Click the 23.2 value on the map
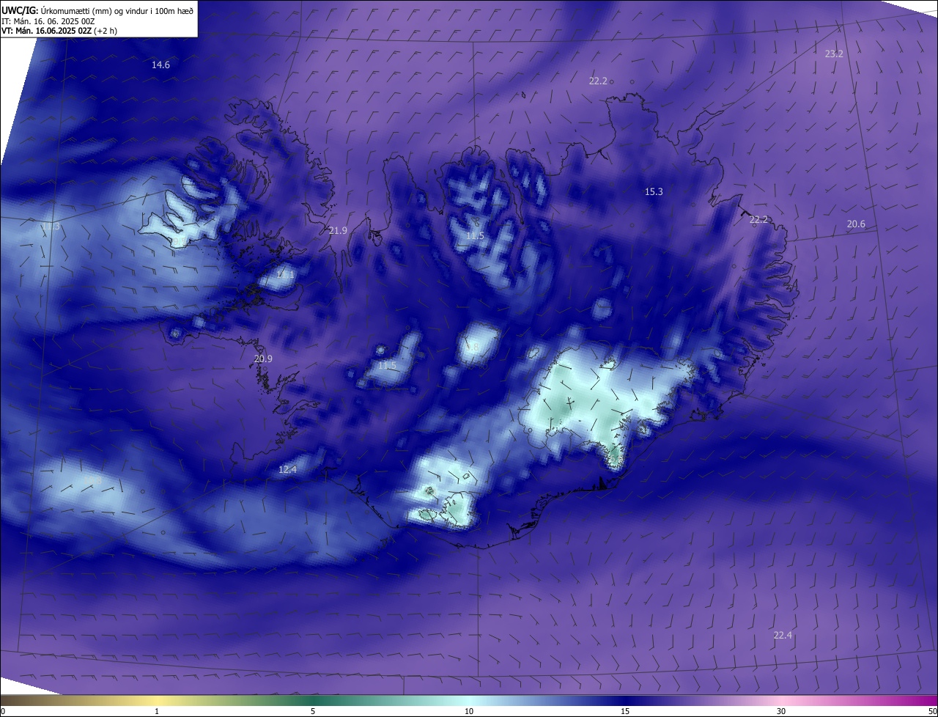The width and height of the screenshot is (938, 717). pyautogui.click(x=834, y=54)
